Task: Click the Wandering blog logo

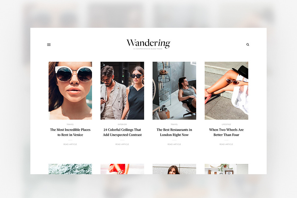Action: click(x=148, y=44)
